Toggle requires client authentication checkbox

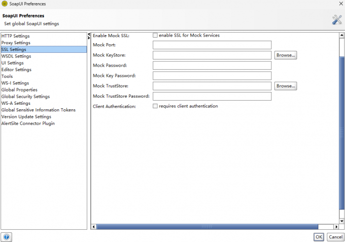155,106
